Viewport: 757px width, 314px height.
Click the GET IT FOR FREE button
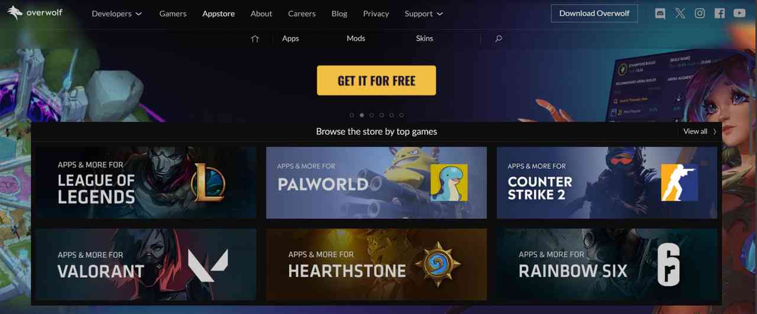(376, 80)
